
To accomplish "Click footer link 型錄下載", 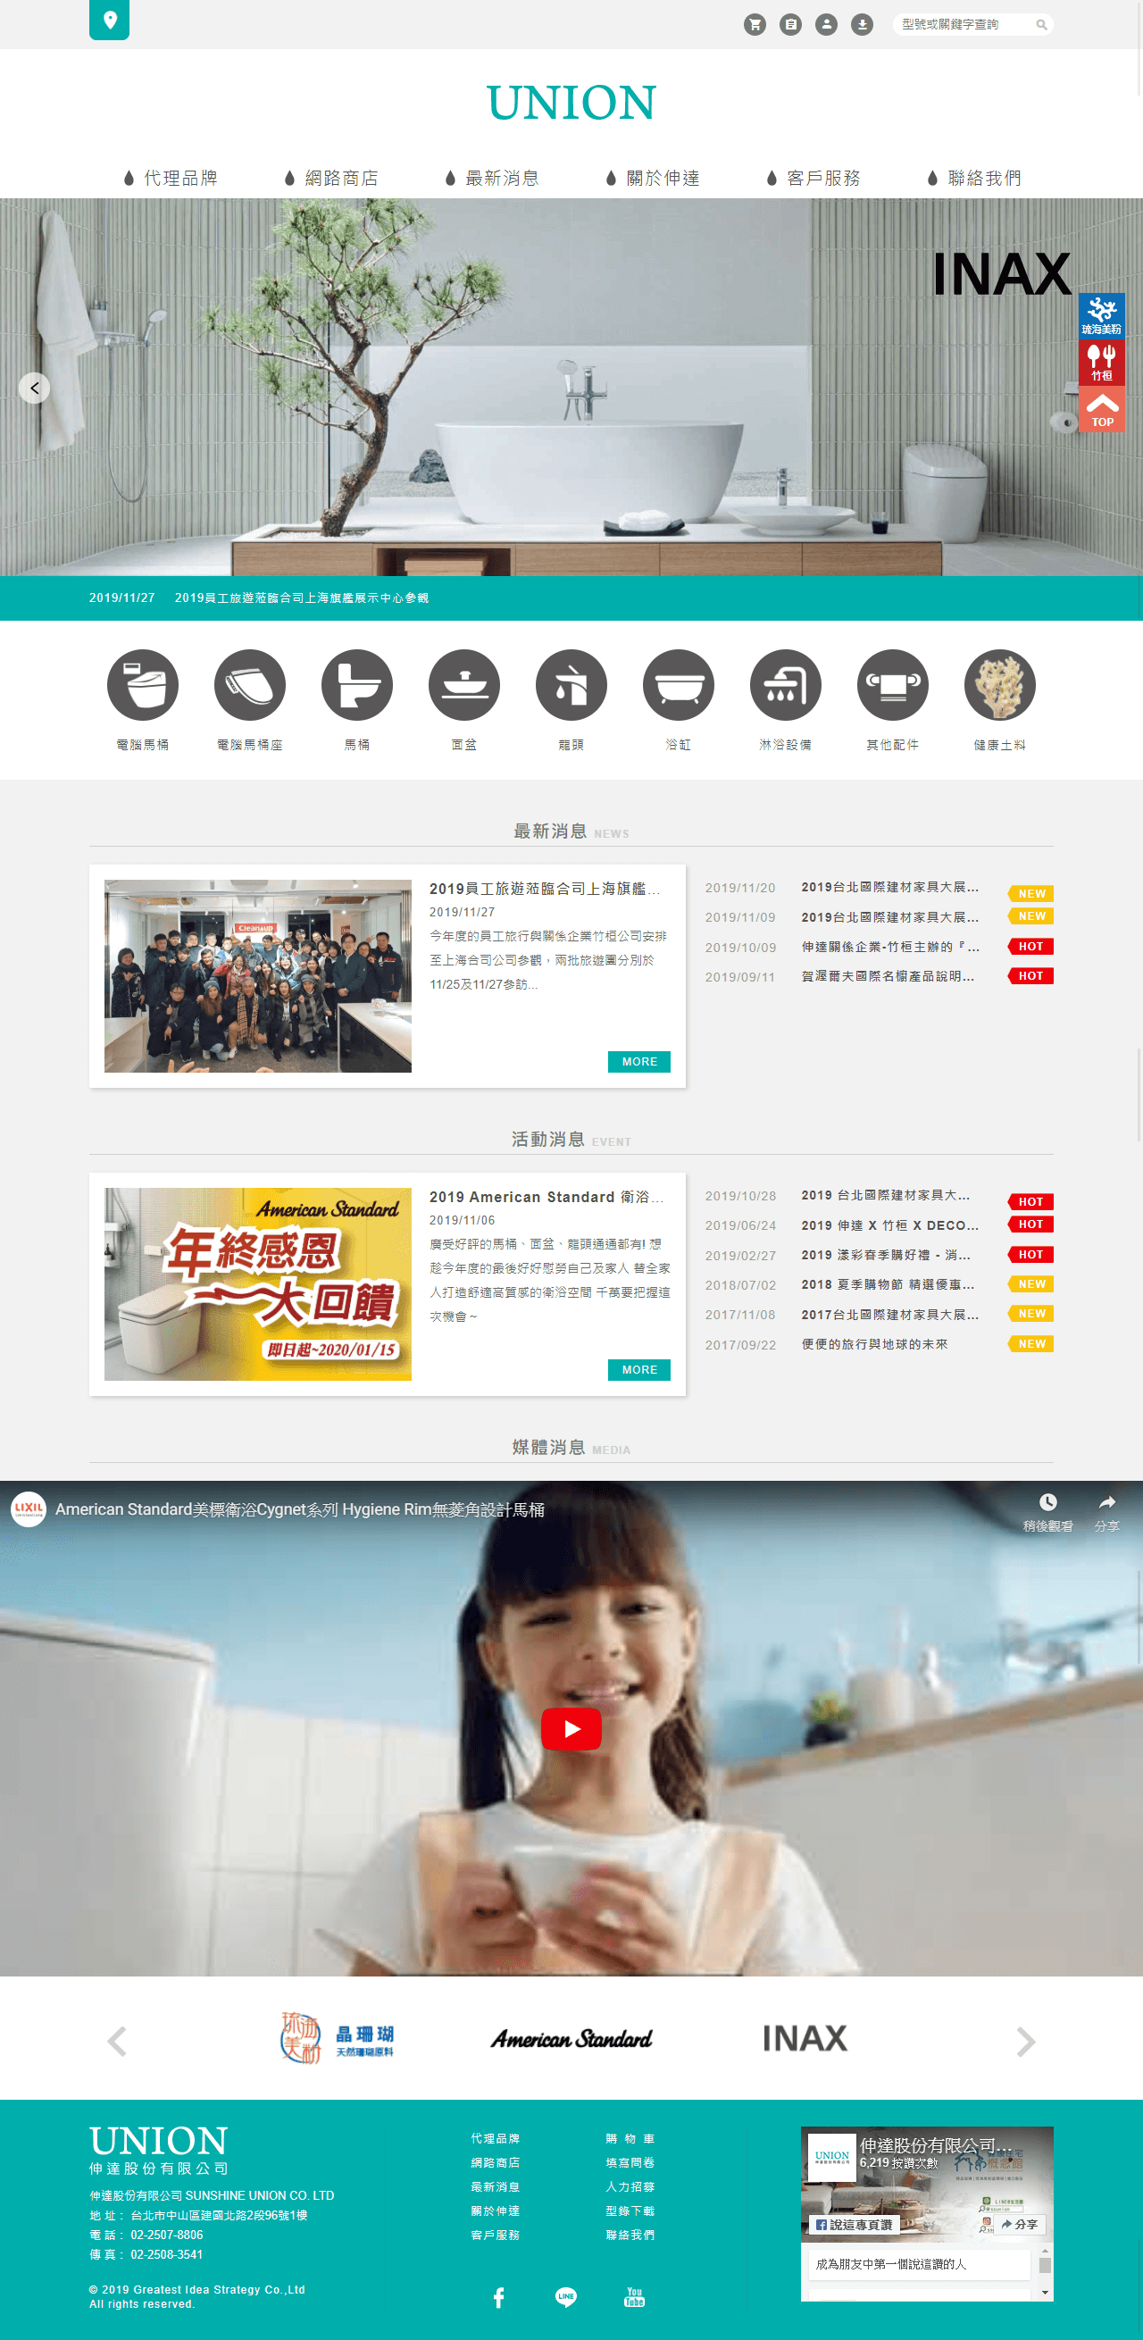I will click(x=630, y=2211).
